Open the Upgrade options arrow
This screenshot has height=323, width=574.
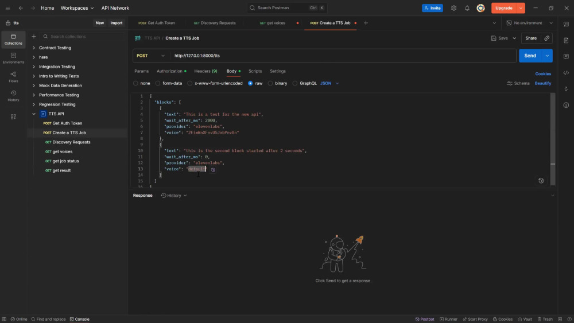(x=521, y=7)
